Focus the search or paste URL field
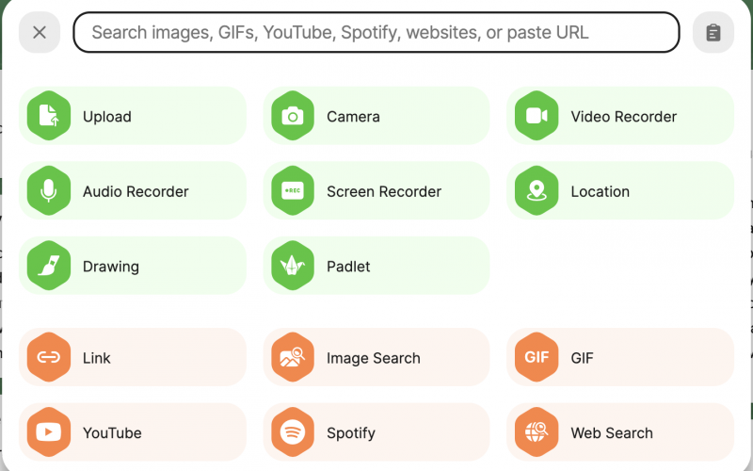 (x=376, y=32)
